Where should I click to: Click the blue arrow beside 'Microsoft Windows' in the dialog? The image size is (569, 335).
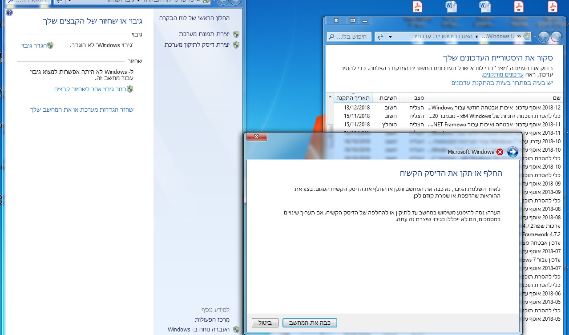[513, 152]
